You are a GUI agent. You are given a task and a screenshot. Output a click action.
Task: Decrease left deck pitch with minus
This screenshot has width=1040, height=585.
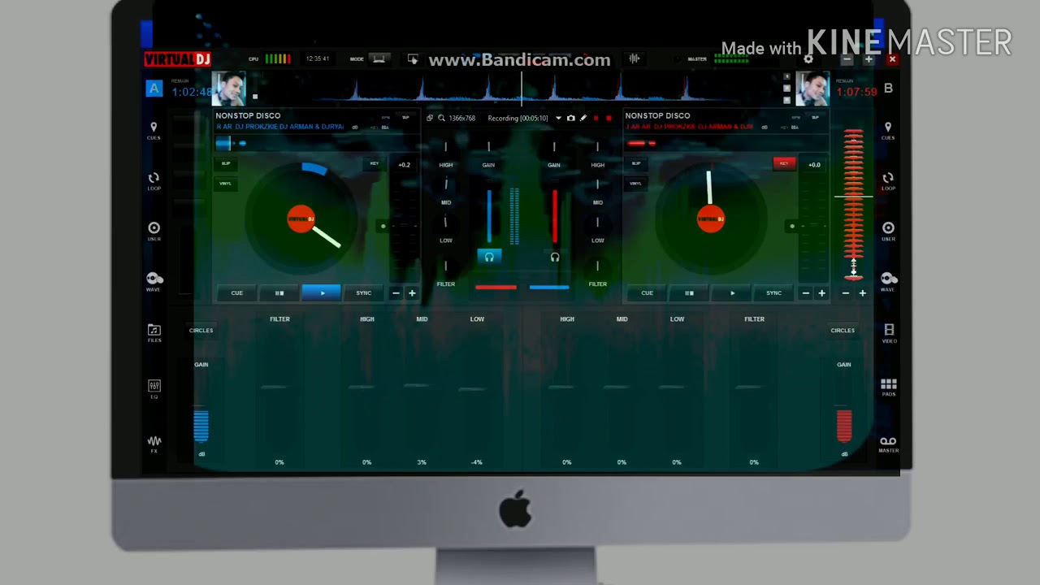[x=396, y=293]
